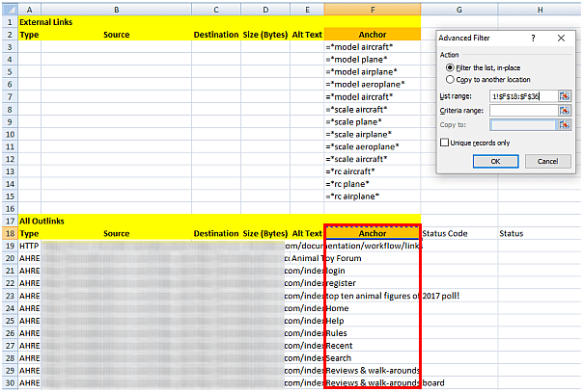This screenshot has width=583, height=392.
Task: Select cell '=*rc plane*'
Action: pos(373,184)
